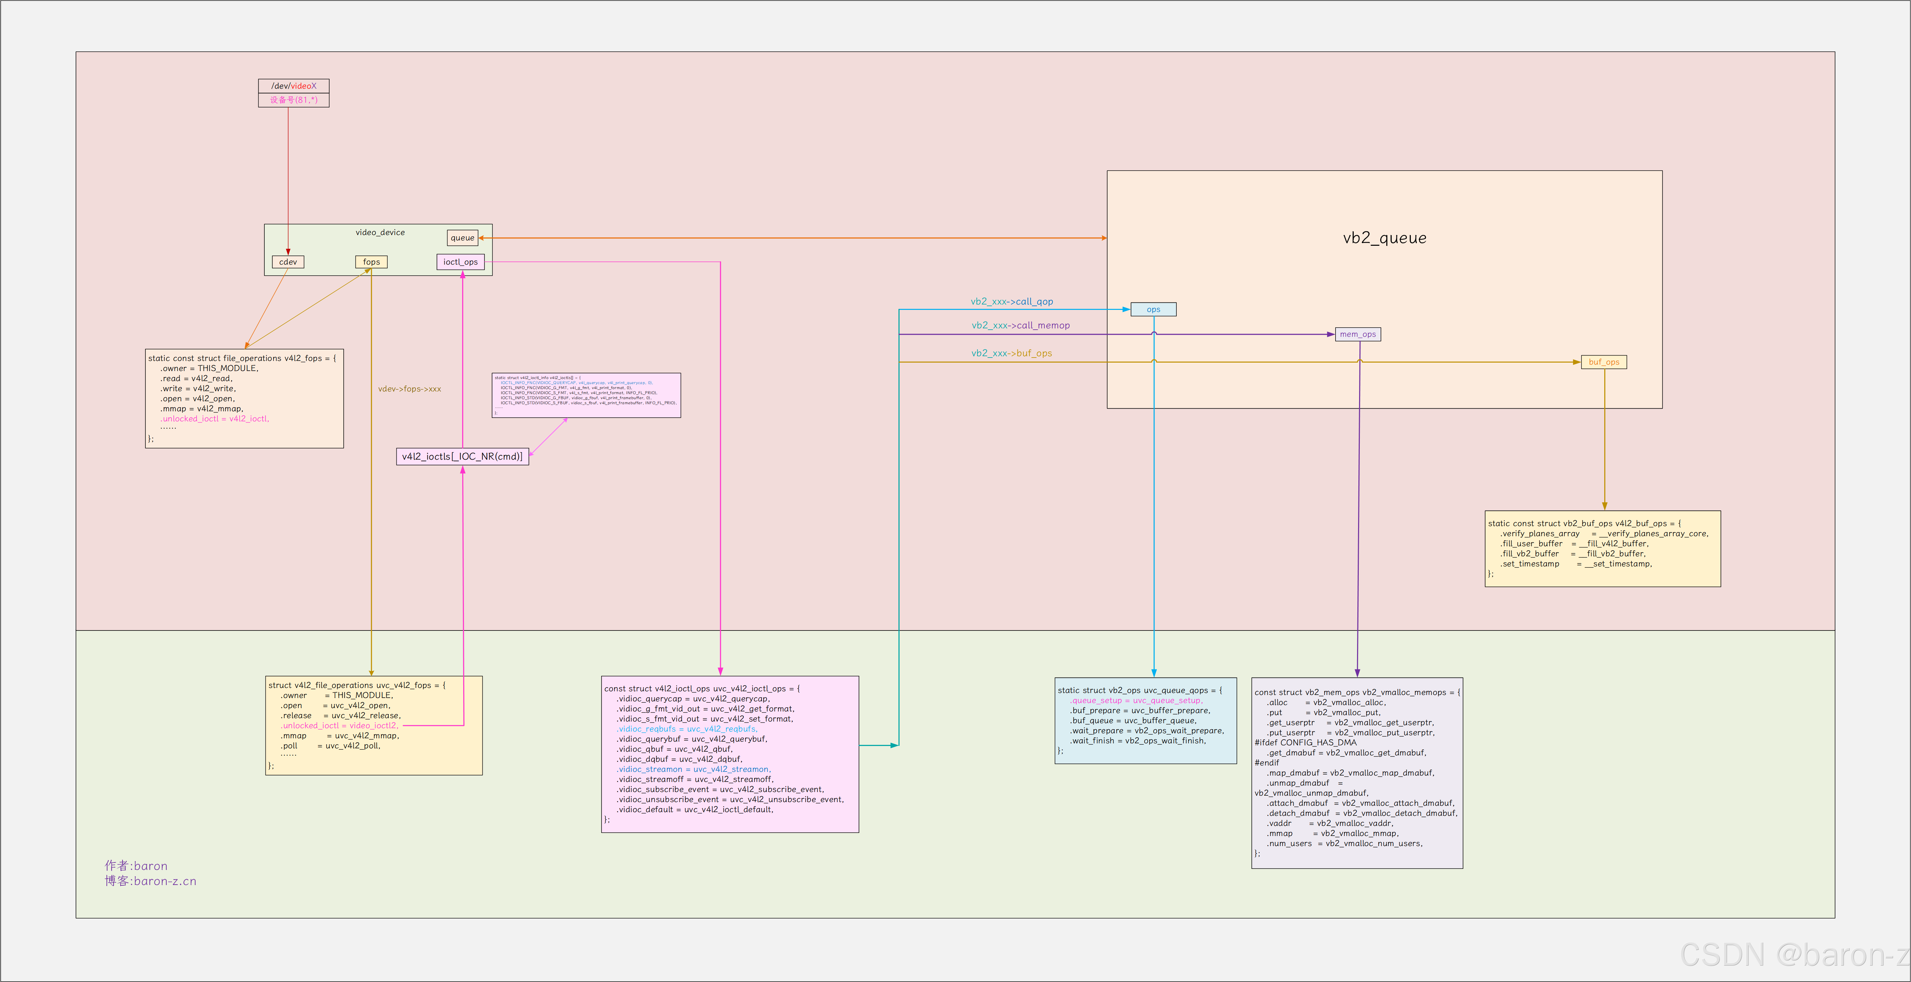This screenshot has width=1911, height=982.
Task: Click the ".release = uvc_v4l2_release," line
Action: pos(341,716)
